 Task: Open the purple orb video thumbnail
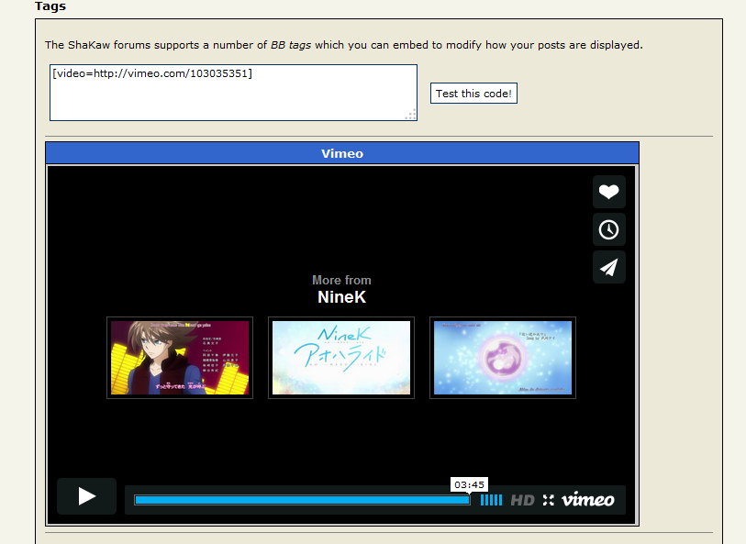(503, 358)
